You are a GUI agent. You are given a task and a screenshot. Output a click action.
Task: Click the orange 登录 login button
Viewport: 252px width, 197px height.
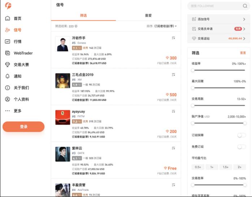(23, 127)
